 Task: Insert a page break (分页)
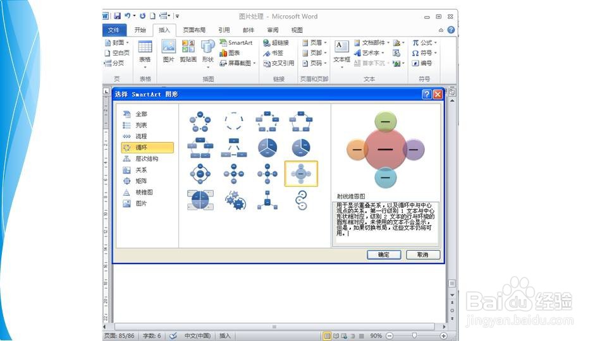114,63
